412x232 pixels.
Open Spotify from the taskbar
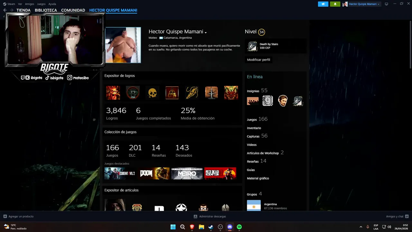pos(239,227)
